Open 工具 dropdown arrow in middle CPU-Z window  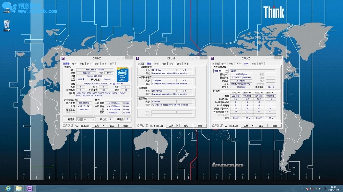coord(178,126)
